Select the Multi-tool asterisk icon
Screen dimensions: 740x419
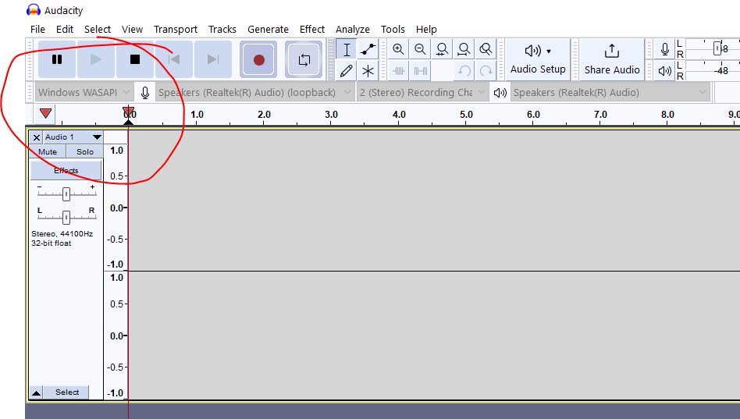tap(368, 71)
